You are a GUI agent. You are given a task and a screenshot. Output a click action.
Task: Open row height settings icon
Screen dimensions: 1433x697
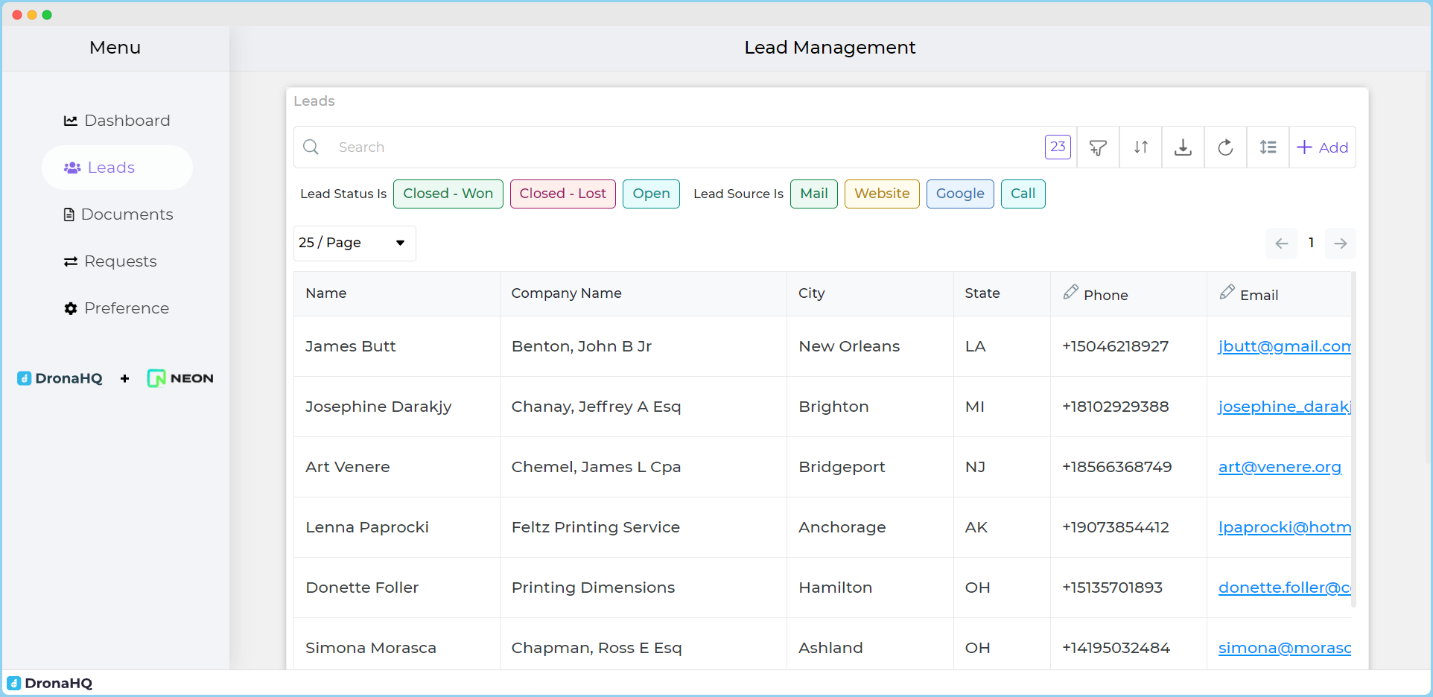pyautogui.click(x=1268, y=147)
